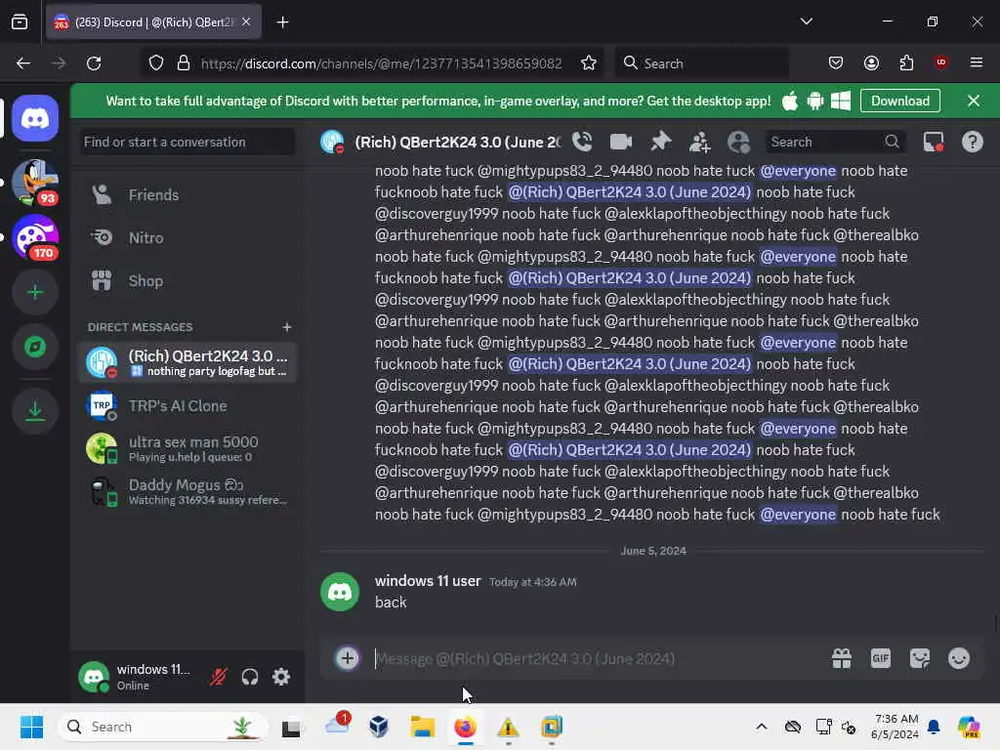Unmute the microphone

(x=218, y=677)
